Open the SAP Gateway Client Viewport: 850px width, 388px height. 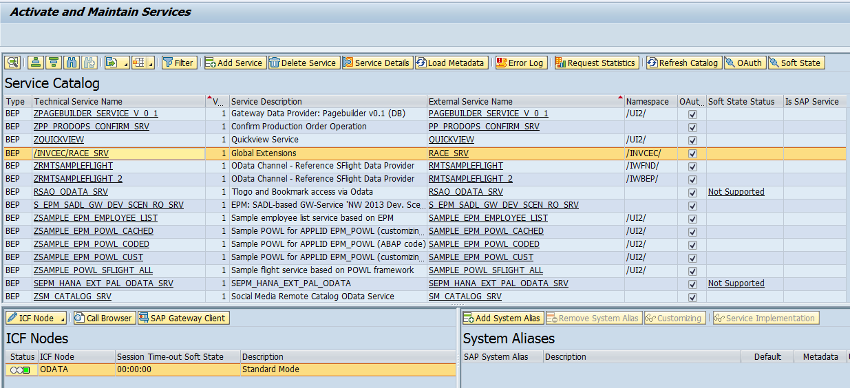pos(183,318)
